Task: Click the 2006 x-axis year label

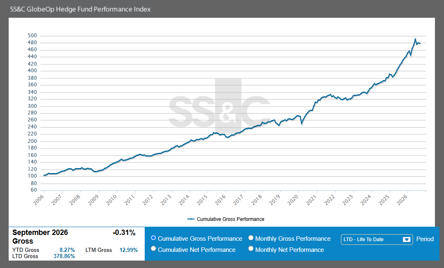Action: [38, 200]
